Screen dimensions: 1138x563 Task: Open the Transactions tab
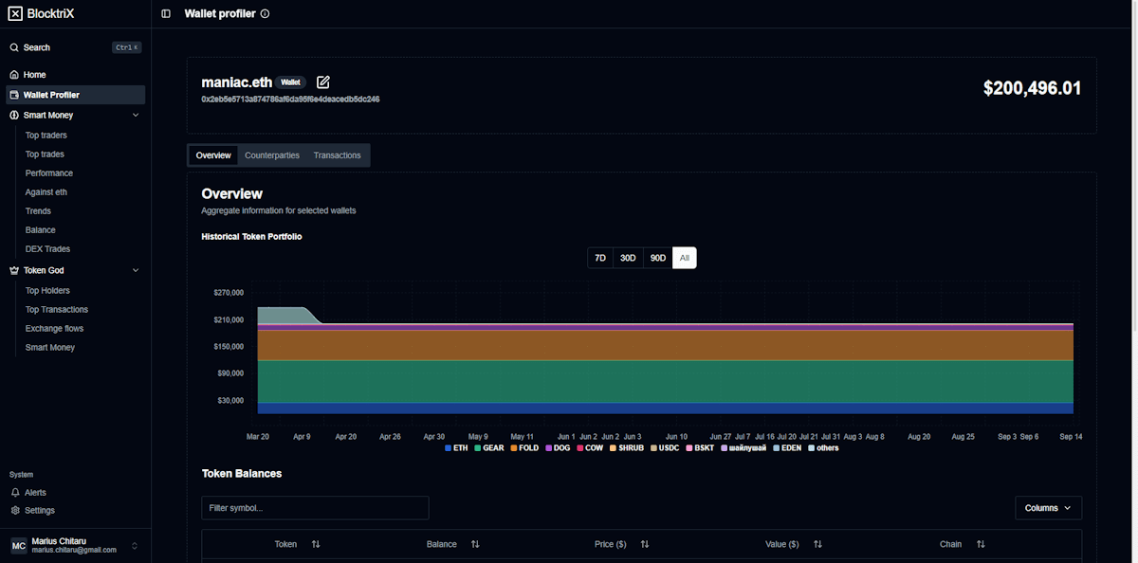[337, 154]
